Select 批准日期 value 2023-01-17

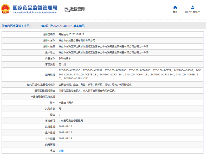point(66,127)
